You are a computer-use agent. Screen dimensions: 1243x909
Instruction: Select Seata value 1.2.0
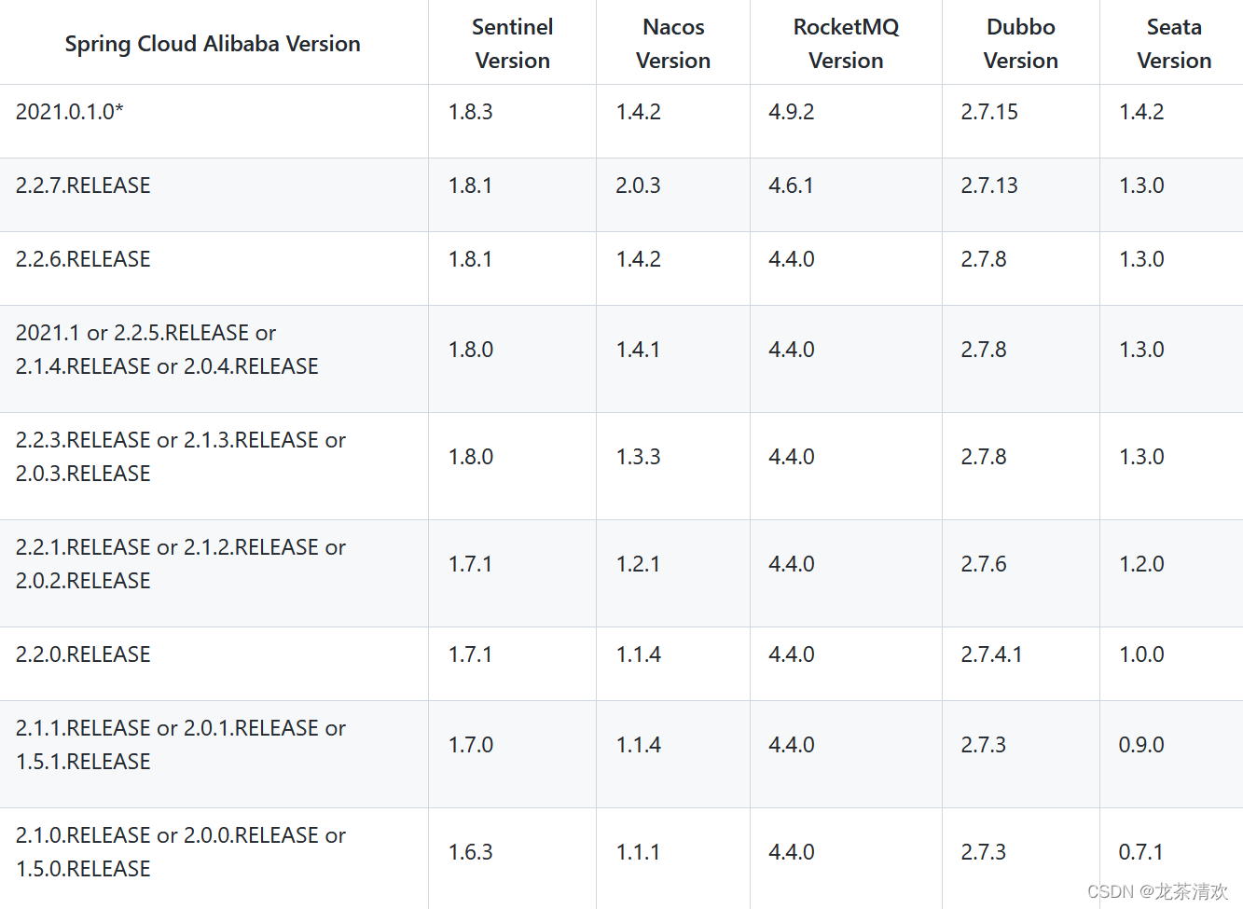click(x=1141, y=564)
